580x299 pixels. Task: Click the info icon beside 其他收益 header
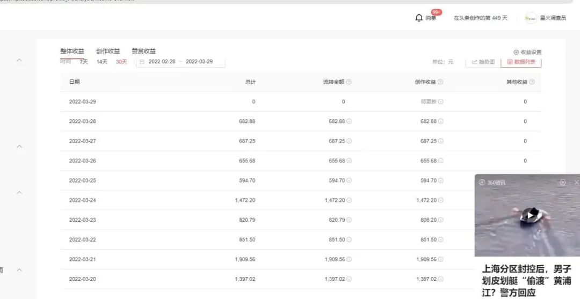(x=532, y=82)
